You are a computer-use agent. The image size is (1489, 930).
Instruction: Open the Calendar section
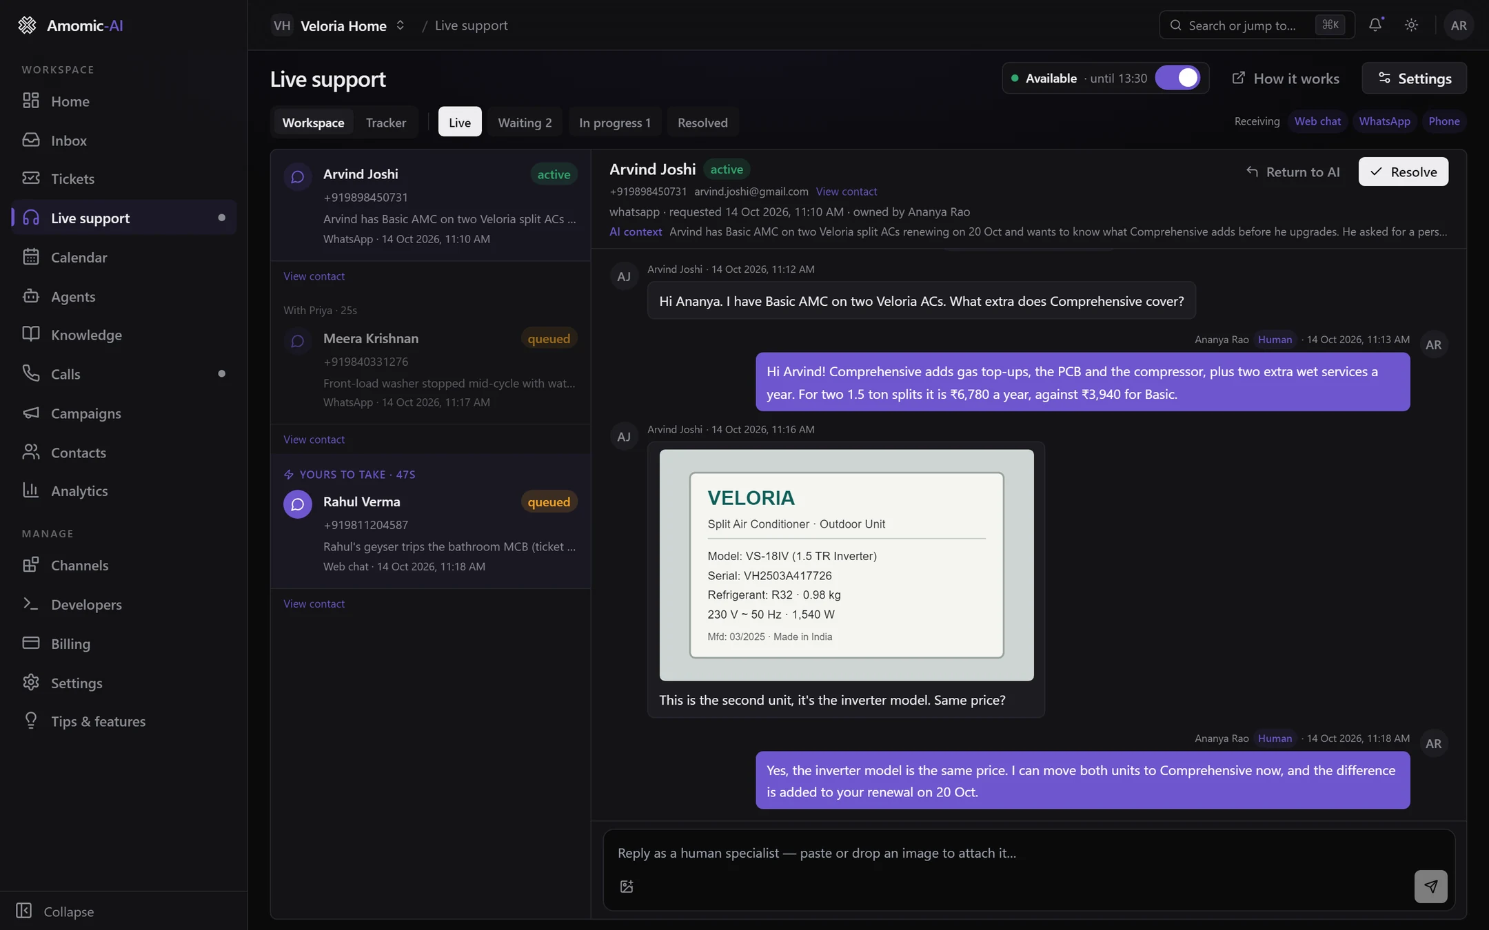[x=124, y=258]
